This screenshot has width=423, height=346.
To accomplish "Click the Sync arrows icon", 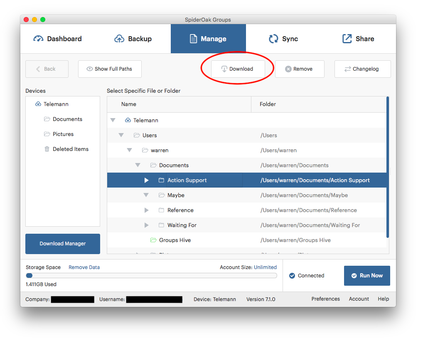I will 273,39.
